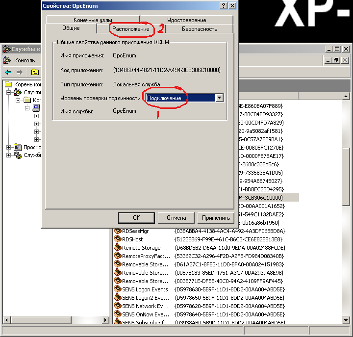Image resolution: width=353 pixels, height=337 pixels.
Task: Click the help question mark button
Action: pos(223,5)
